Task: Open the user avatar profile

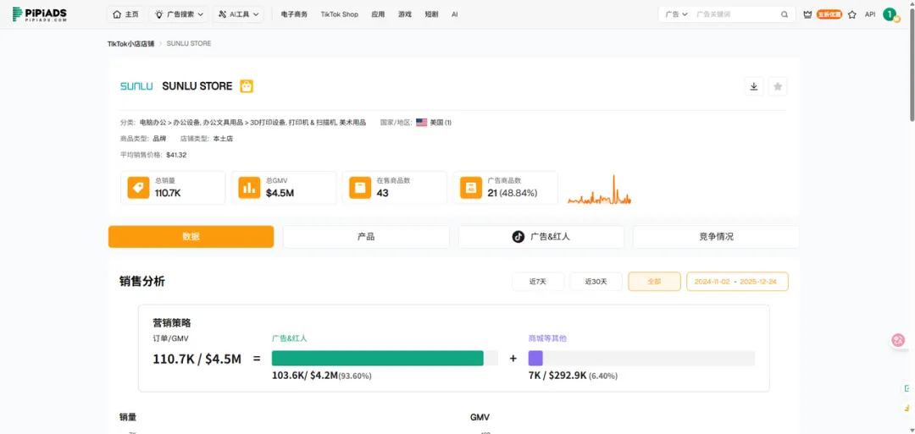Action: click(x=889, y=14)
